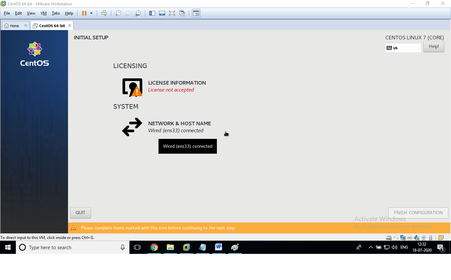Switch the VM to Unity mode
This screenshot has height=280, width=451.
(182, 13)
